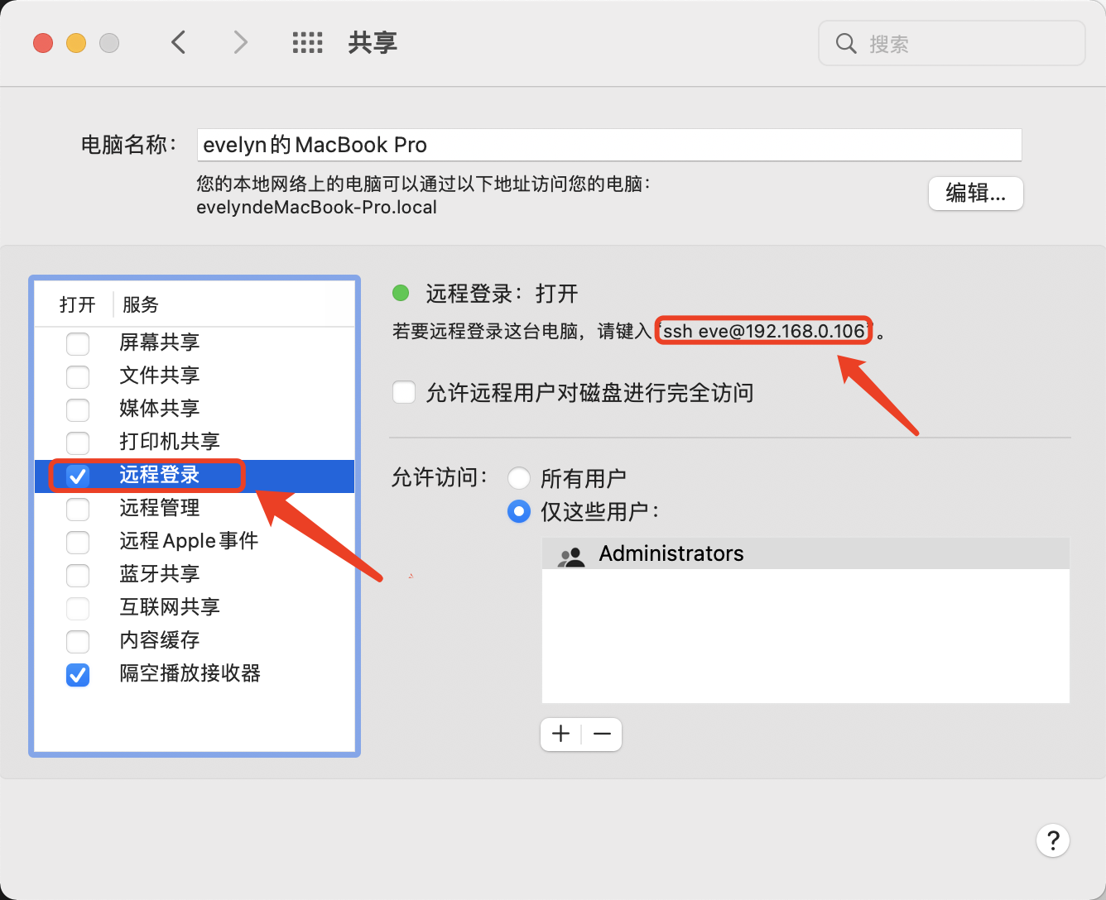Close the 共享 window
Viewport: 1106px width, 900px height.
(43, 43)
